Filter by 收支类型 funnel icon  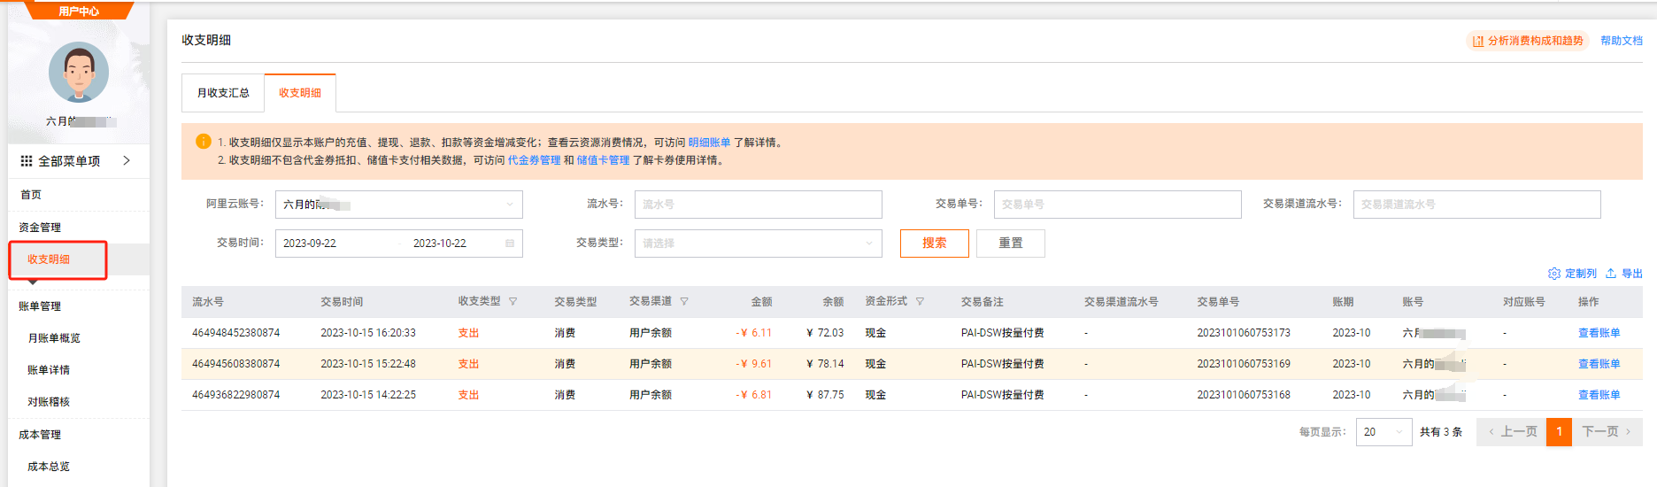[x=513, y=302]
